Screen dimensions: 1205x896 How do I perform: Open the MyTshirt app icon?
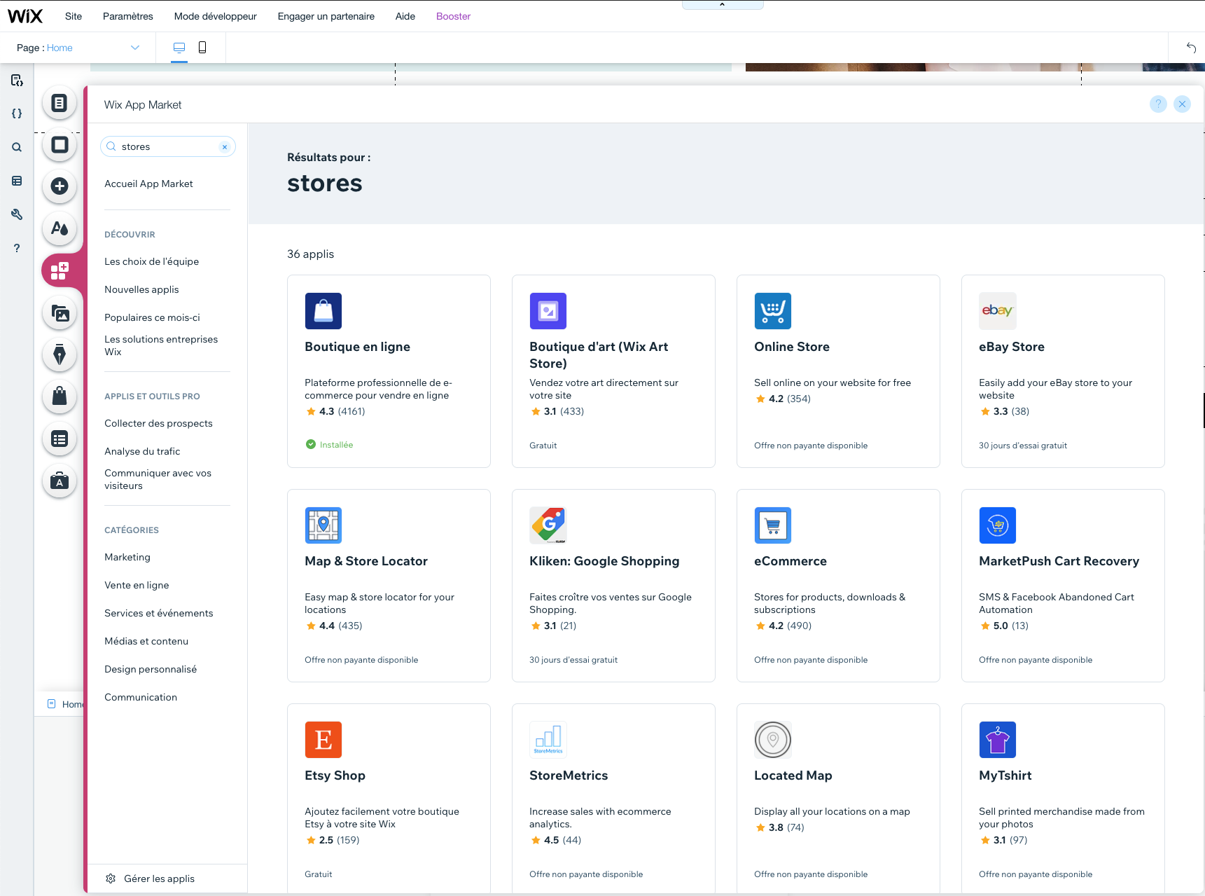coord(998,740)
